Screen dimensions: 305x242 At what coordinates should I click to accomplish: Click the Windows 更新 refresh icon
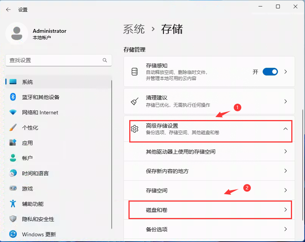pyautogui.click(x=13, y=234)
